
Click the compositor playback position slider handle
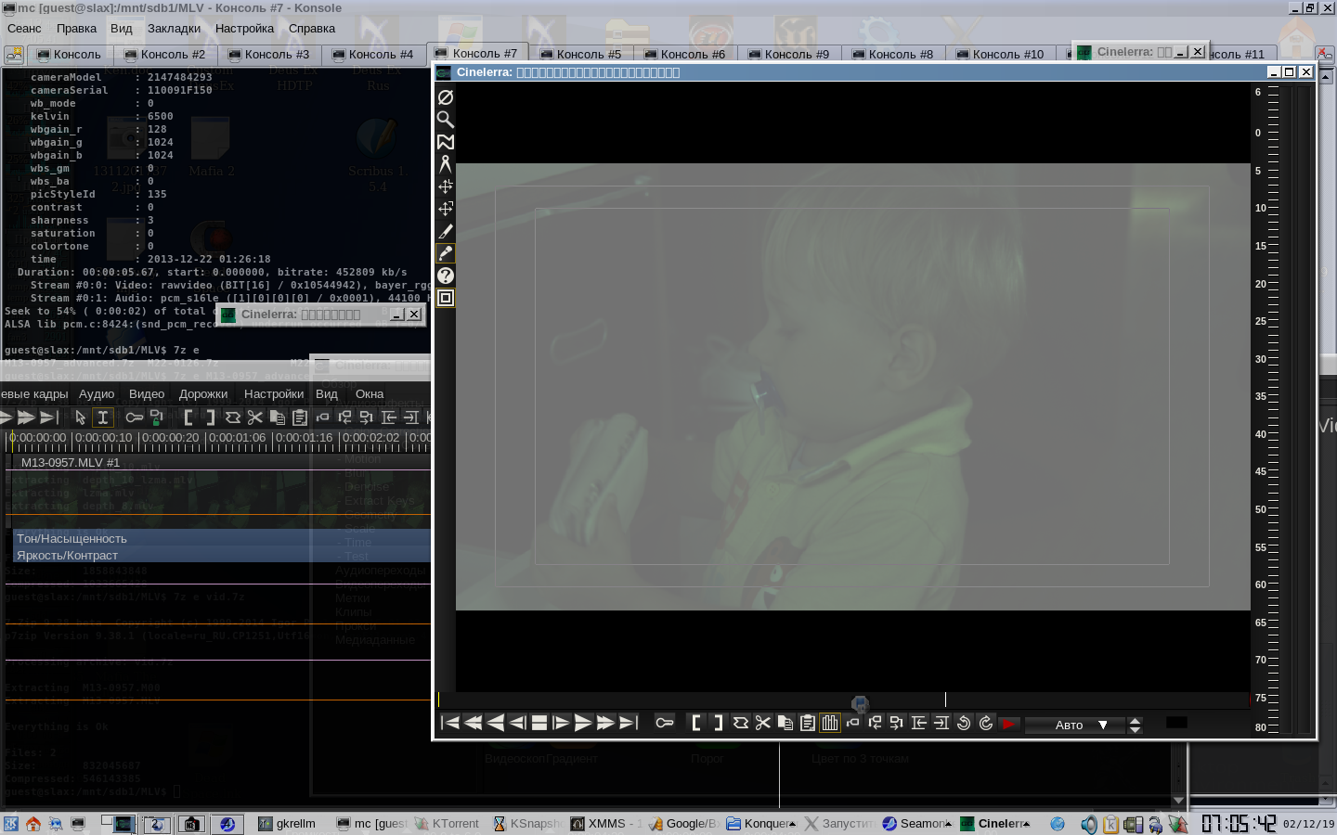pos(860,704)
